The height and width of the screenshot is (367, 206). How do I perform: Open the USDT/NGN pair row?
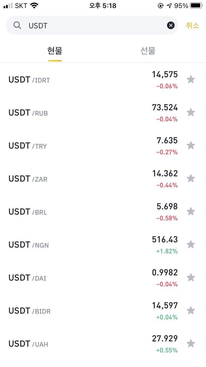coord(29,245)
